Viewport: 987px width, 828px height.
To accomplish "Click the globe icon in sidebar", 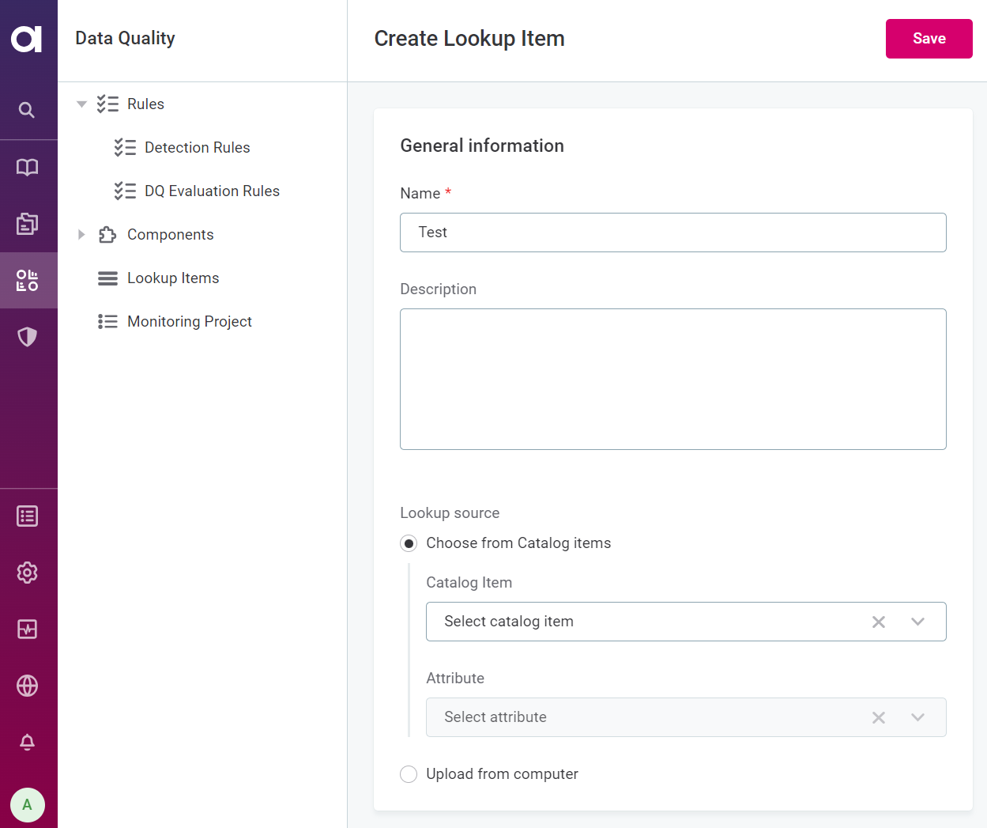I will point(27,686).
